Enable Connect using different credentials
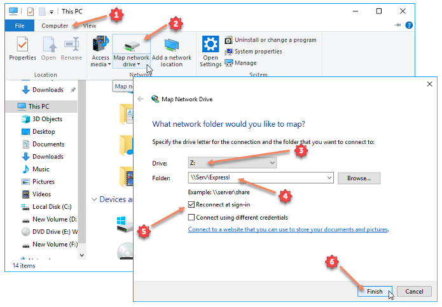 (192, 217)
